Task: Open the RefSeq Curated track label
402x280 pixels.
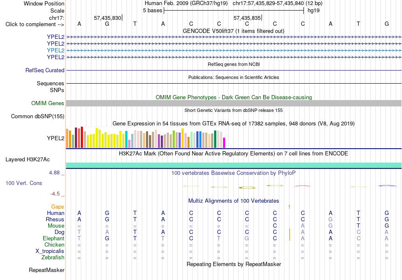Action: [45, 70]
